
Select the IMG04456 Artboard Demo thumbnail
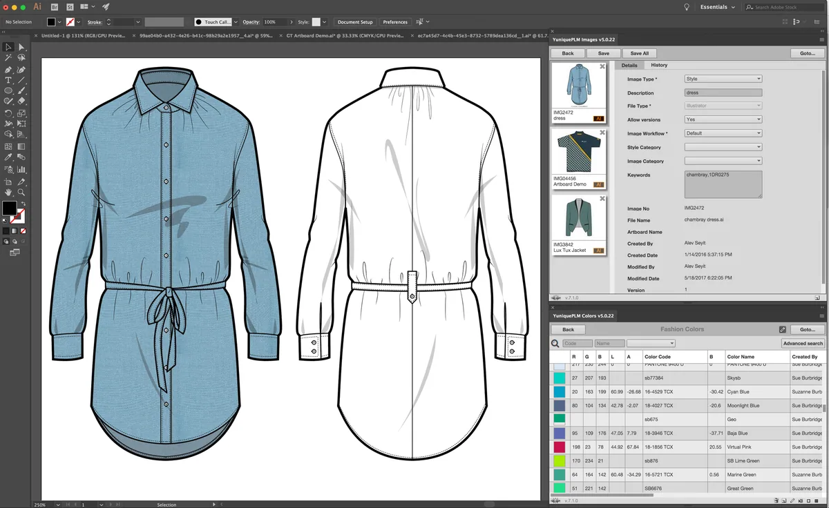pyautogui.click(x=579, y=159)
